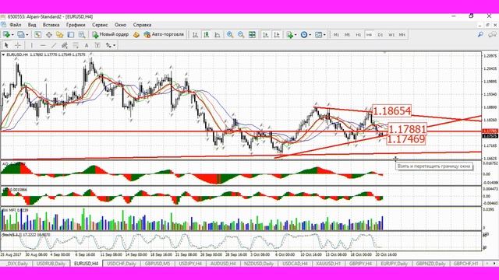499x280 pixels.
Task: Select the H4 timeframe
Action: tap(369, 34)
